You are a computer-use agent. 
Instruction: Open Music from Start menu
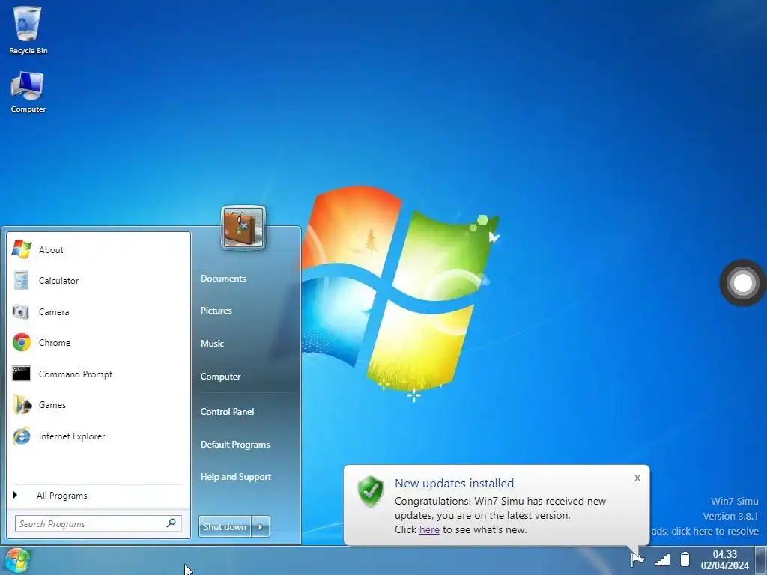click(x=212, y=343)
